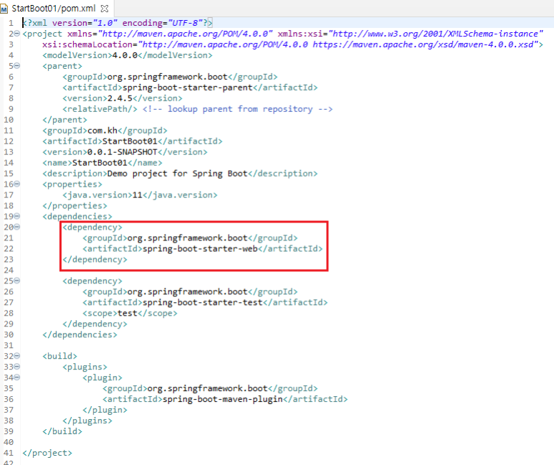Collapse the build element at line 32
554x465 pixels.
click(17, 356)
